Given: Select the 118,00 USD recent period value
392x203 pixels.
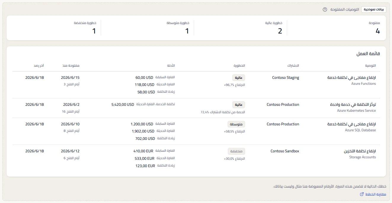Looking at the screenshot, I should (x=144, y=84).
